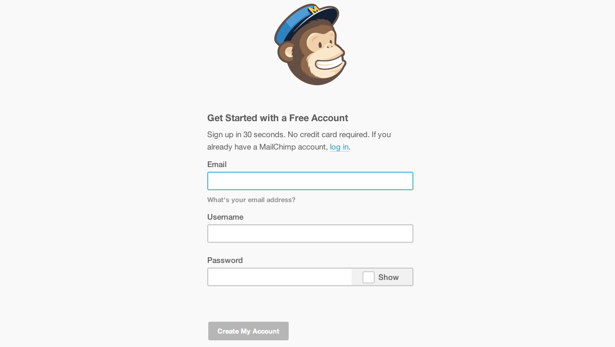Click the Freddie chimp mascot logo
This screenshot has width=615, height=347.
[x=310, y=45]
